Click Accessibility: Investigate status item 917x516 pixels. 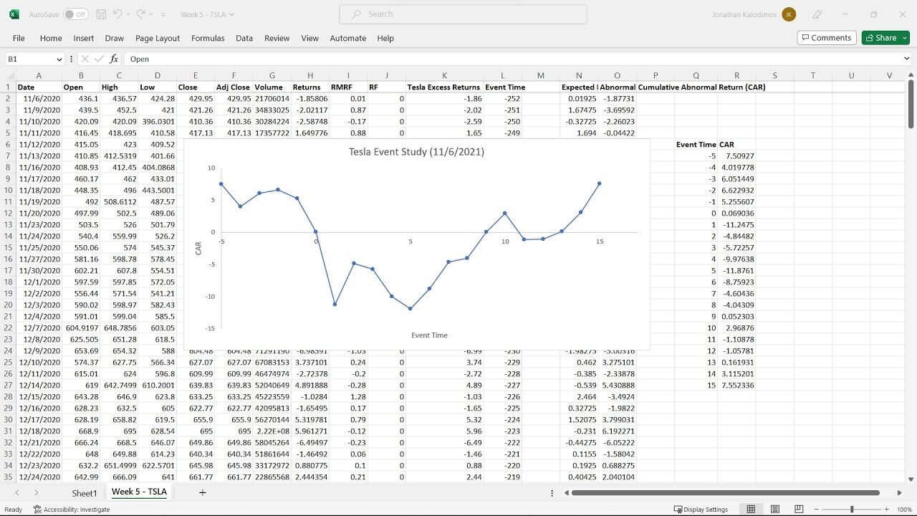tap(71, 510)
